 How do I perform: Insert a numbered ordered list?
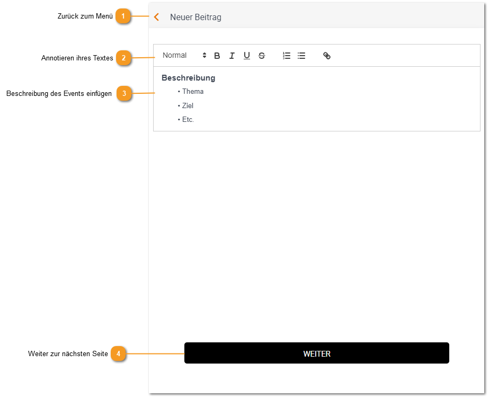287,56
